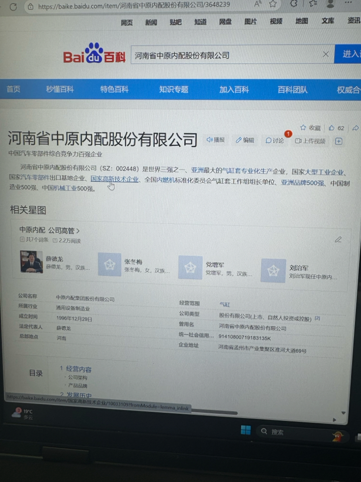This screenshot has width=361, height=482.
Task: Open the browser extensions puzzle icon
Action: [x=293, y=3]
